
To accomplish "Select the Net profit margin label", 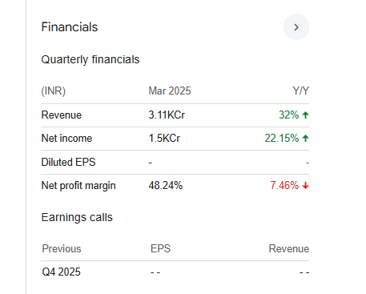I will coord(78,185).
